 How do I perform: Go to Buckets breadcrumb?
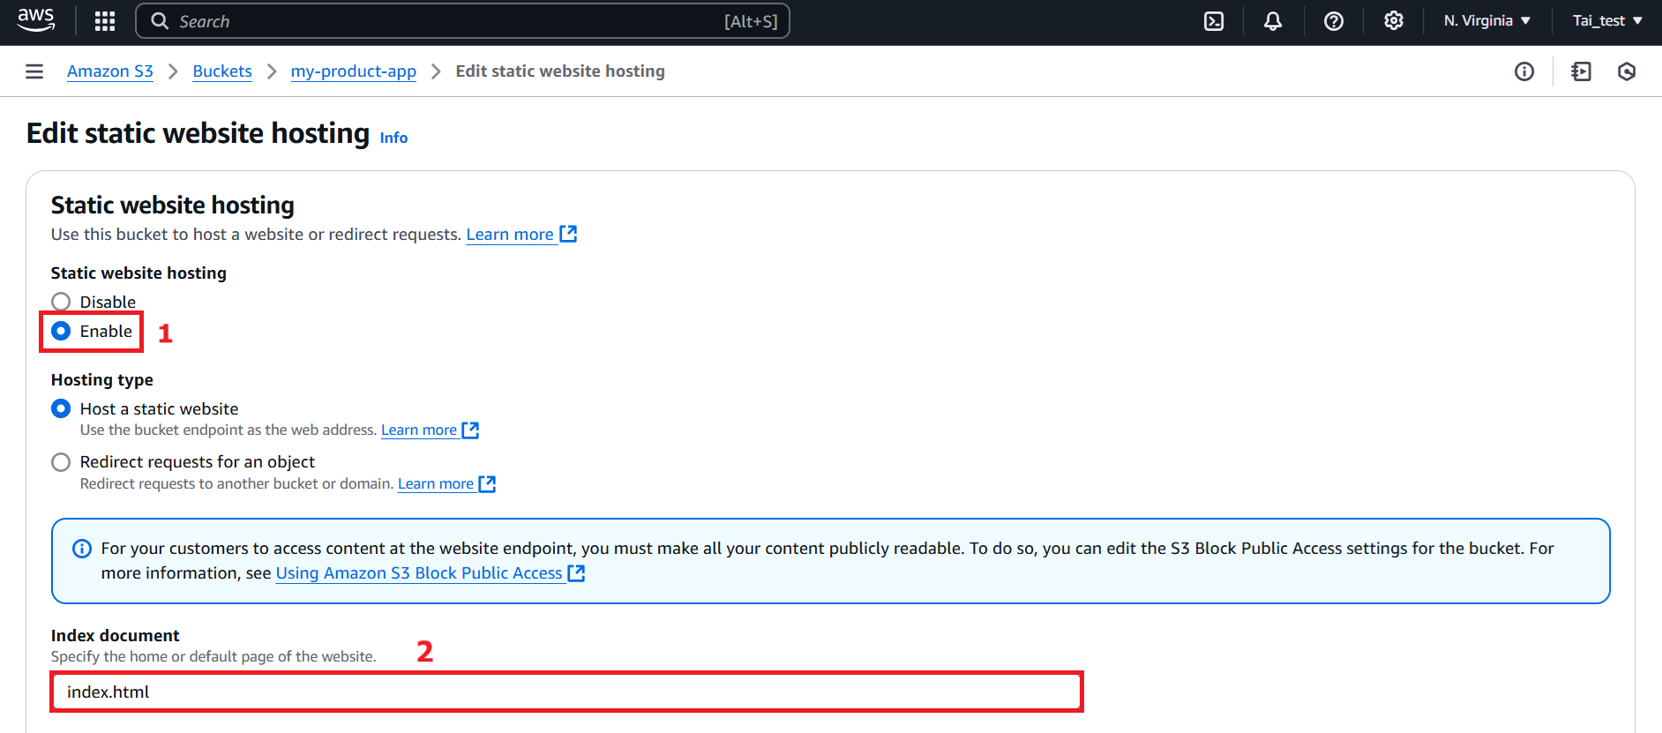pyautogui.click(x=222, y=71)
